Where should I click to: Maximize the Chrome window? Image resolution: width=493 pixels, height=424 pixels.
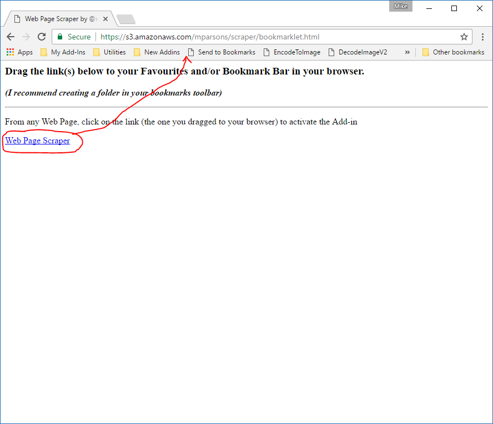[454, 8]
